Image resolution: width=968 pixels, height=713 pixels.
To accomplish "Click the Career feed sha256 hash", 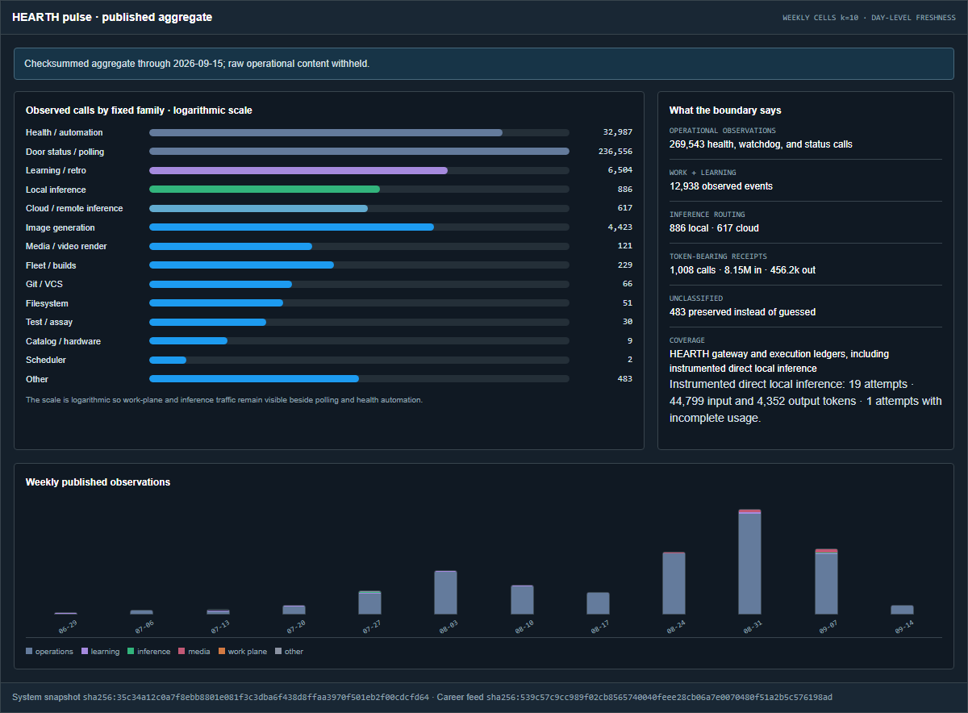I will 659,697.
